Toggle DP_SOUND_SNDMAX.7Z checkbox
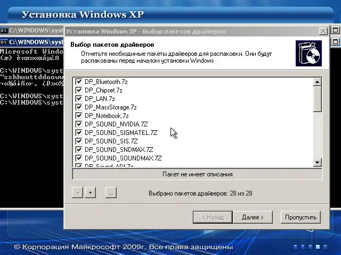This screenshot has height=255, width=341. (78, 150)
